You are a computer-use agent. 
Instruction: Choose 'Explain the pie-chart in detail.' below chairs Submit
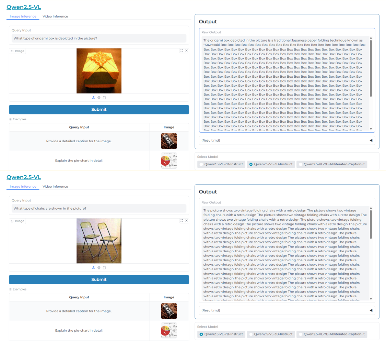(79, 330)
